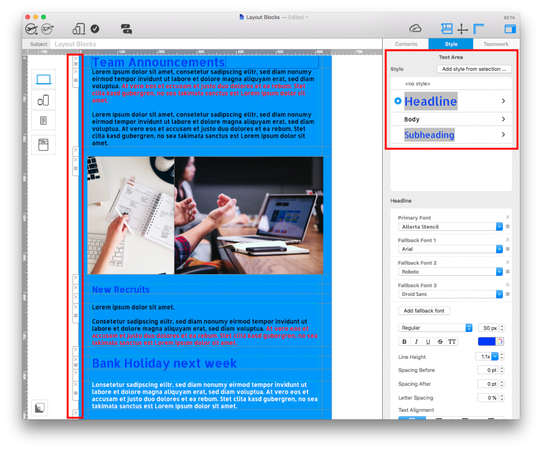Toggle the inspector sidebar panel icon

click(510, 29)
